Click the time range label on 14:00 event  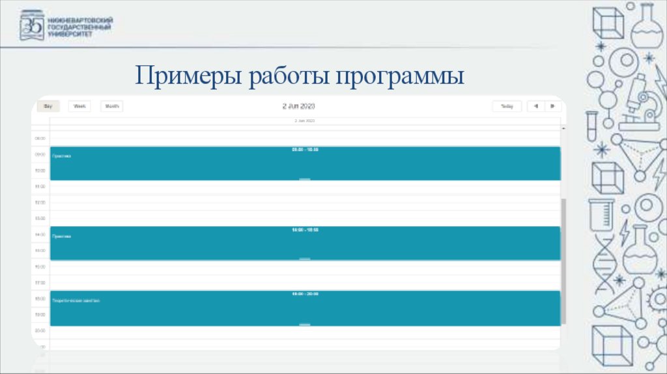[305, 230]
